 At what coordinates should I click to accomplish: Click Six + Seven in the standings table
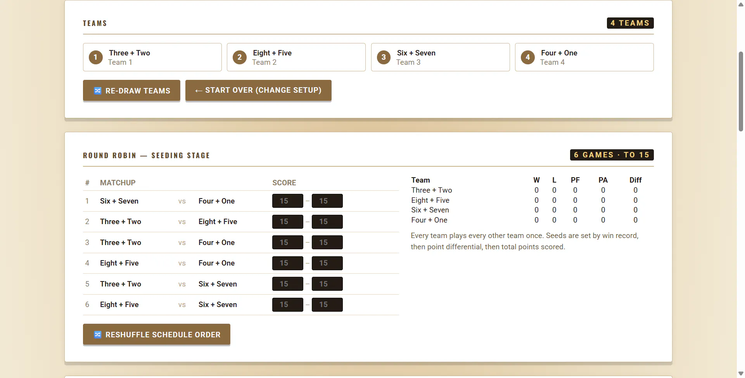point(430,210)
